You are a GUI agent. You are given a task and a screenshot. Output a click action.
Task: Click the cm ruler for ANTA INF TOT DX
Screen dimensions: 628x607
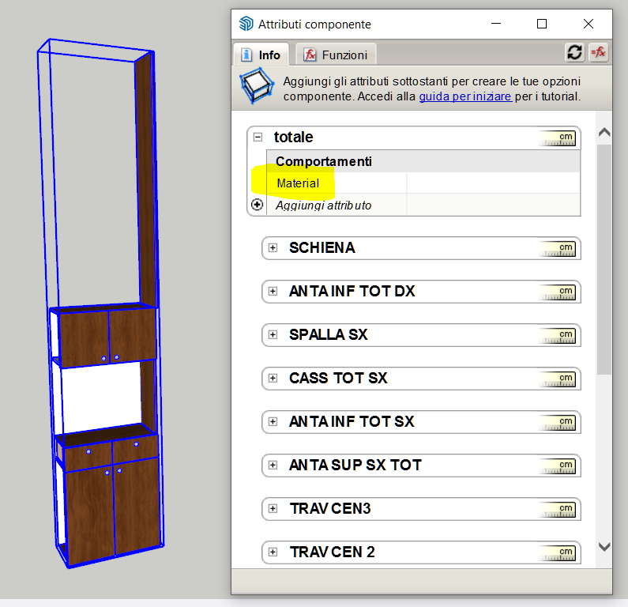tap(558, 292)
